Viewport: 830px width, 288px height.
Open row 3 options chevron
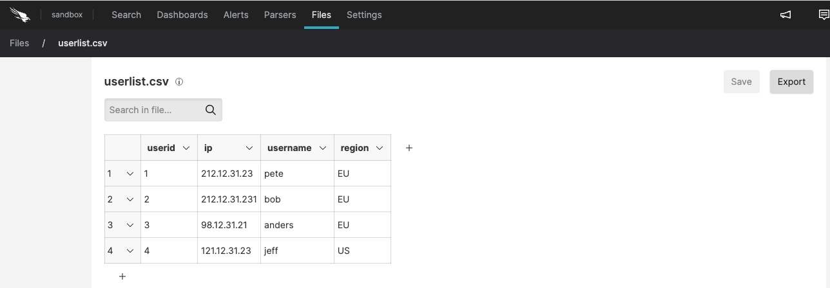(130, 225)
